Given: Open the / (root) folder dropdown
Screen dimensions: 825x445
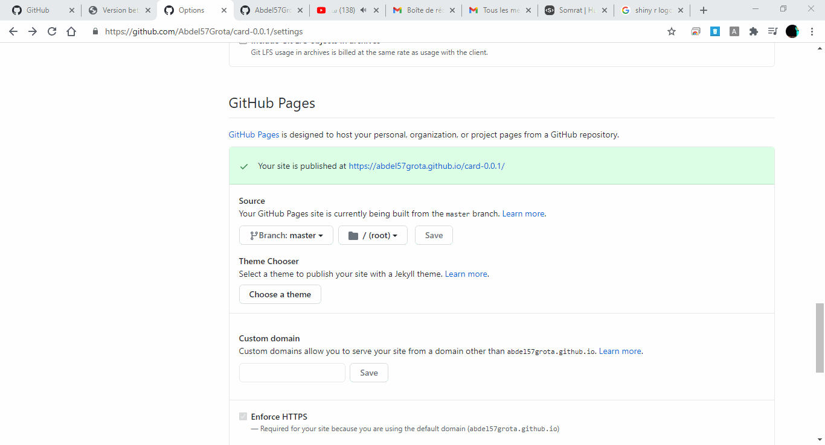Looking at the screenshot, I should (373, 235).
